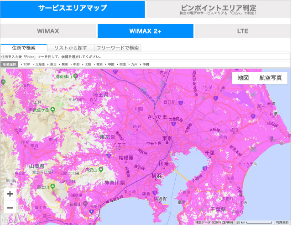Screen dimensions: 292x226
Task: Click the 成田 label on map
Action: pos(234,130)
